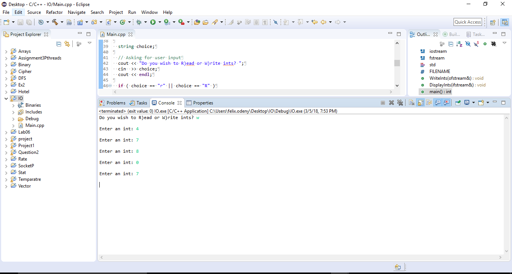Toggle Scroll Lock in Console toolbar
This screenshot has width=512, height=274.
(421, 103)
